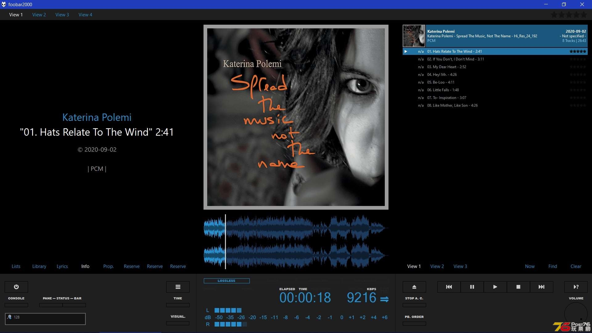Open View 3 from bottom bar

pos(460,266)
